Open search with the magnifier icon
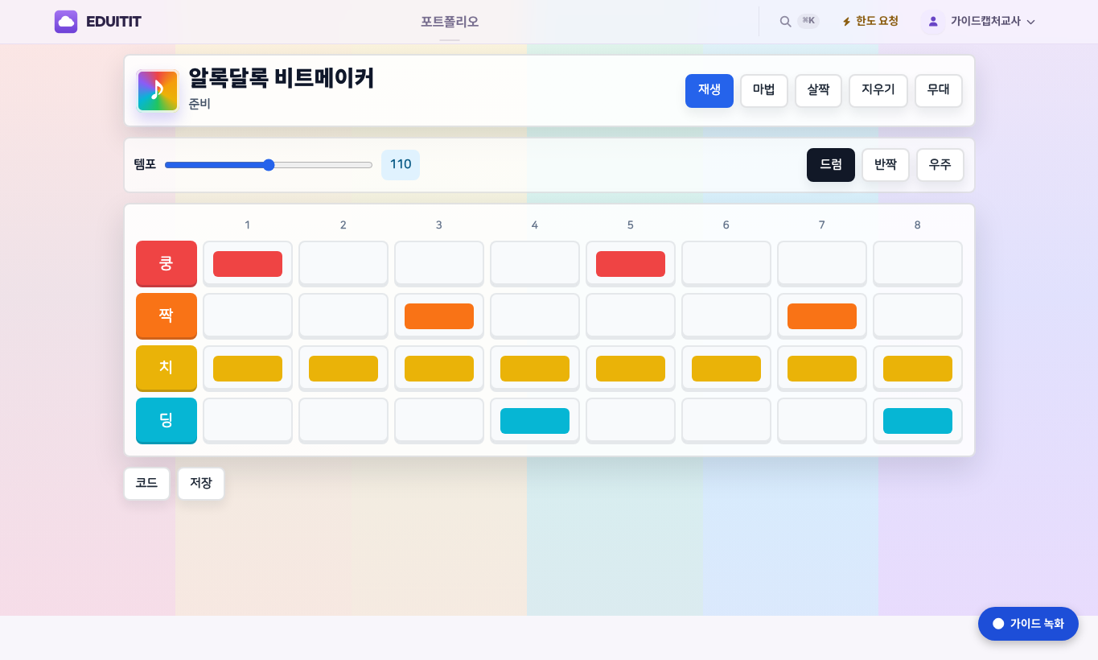The width and height of the screenshot is (1098, 660). 785,22
